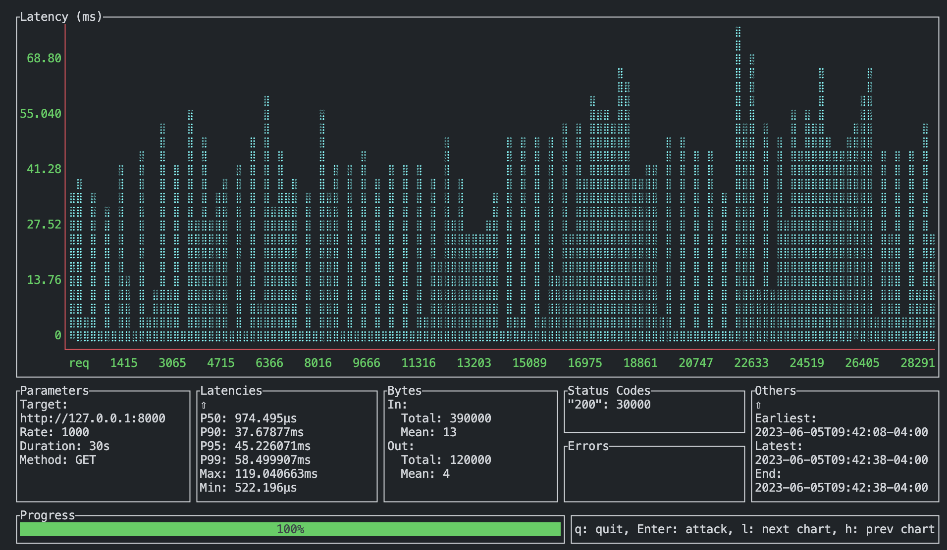Screen dimensions: 947x550
Task: Click the Others panel title
Action: point(776,391)
